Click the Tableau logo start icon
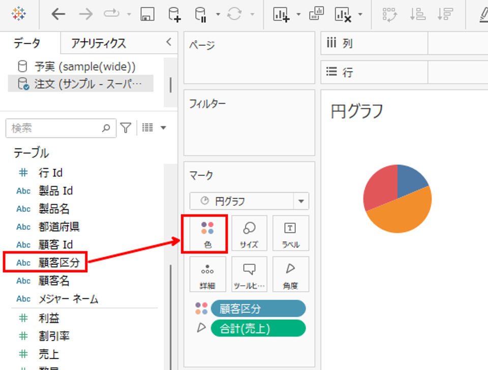488x370 pixels. click(18, 14)
